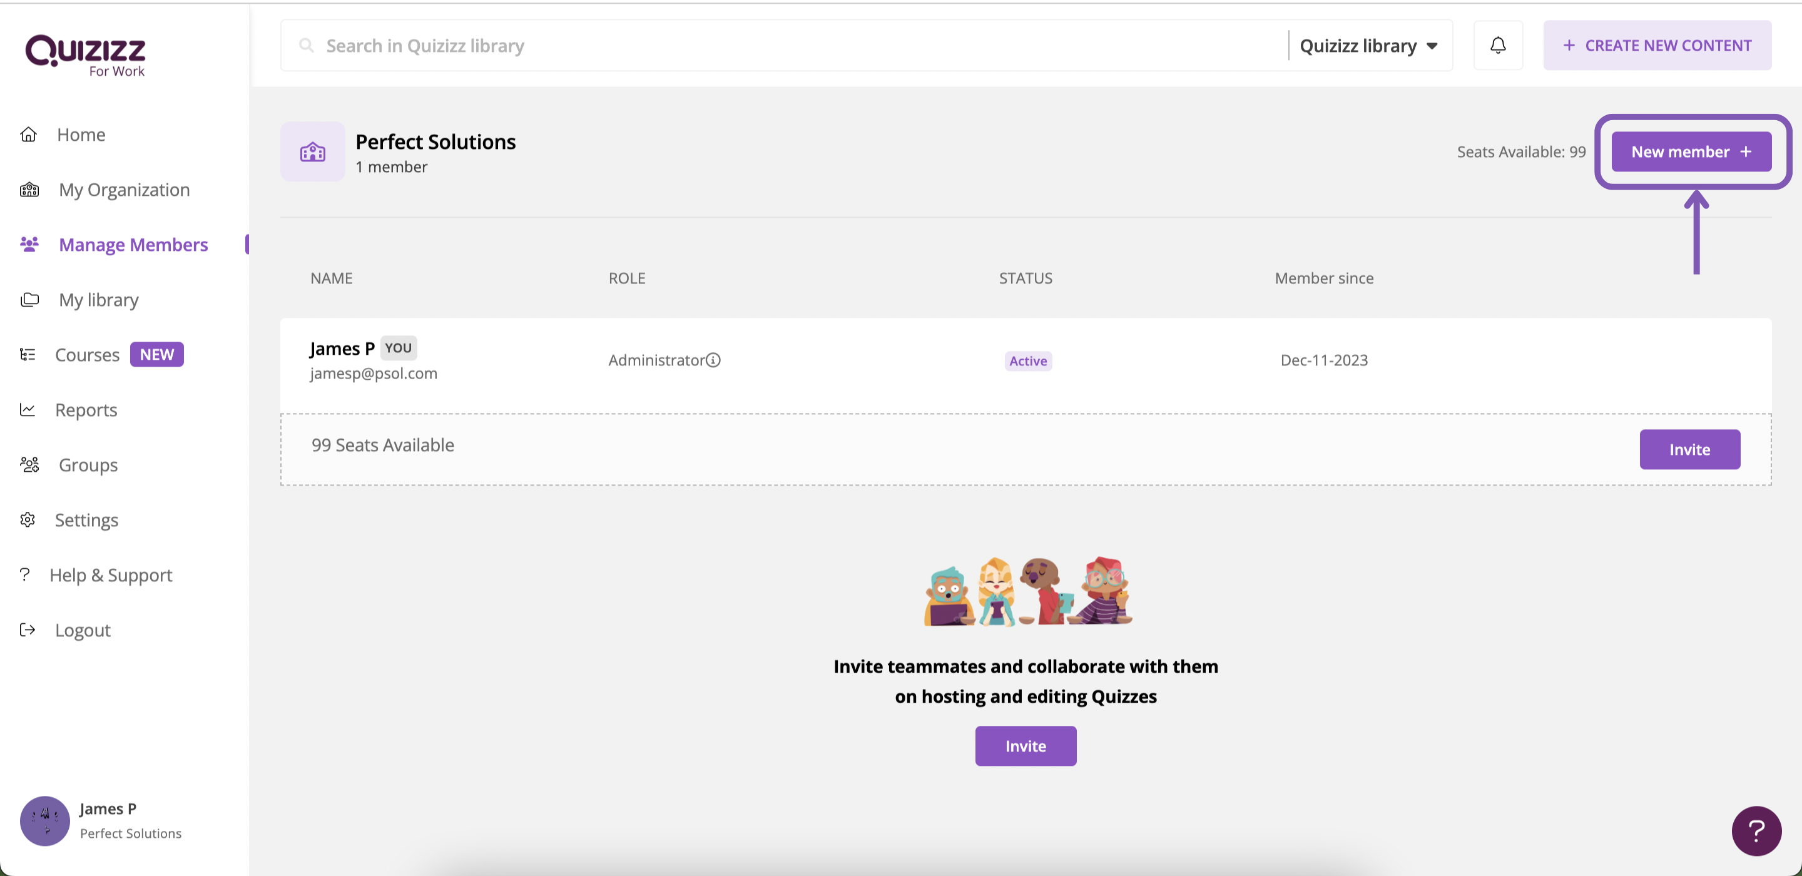Click the Settings gear icon

coord(28,520)
